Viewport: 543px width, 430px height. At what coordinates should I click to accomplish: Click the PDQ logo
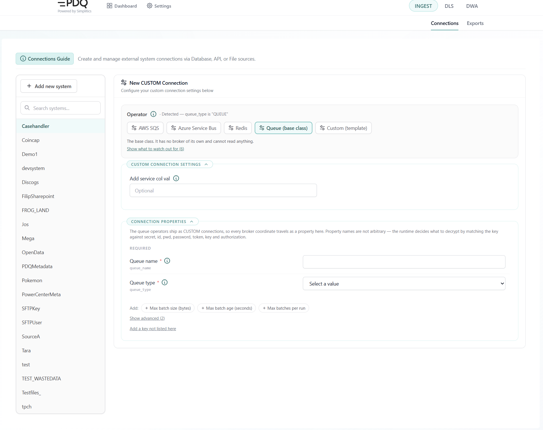(x=74, y=6)
